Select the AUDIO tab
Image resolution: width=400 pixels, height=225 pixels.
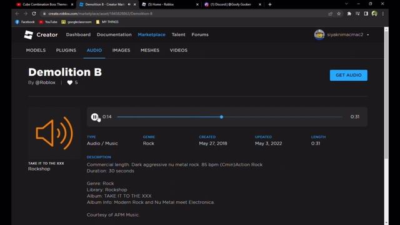point(94,50)
